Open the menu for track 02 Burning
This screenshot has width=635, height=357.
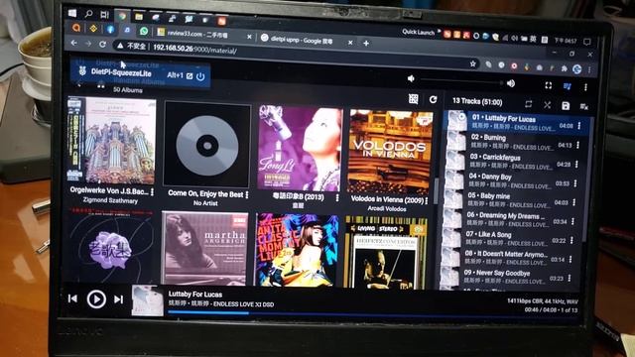(x=577, y=145)
